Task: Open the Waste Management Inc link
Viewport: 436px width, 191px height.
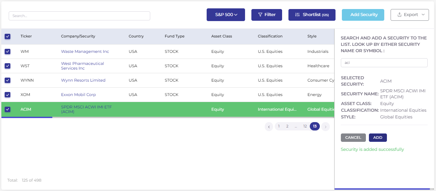Action: tap(85, 52)
